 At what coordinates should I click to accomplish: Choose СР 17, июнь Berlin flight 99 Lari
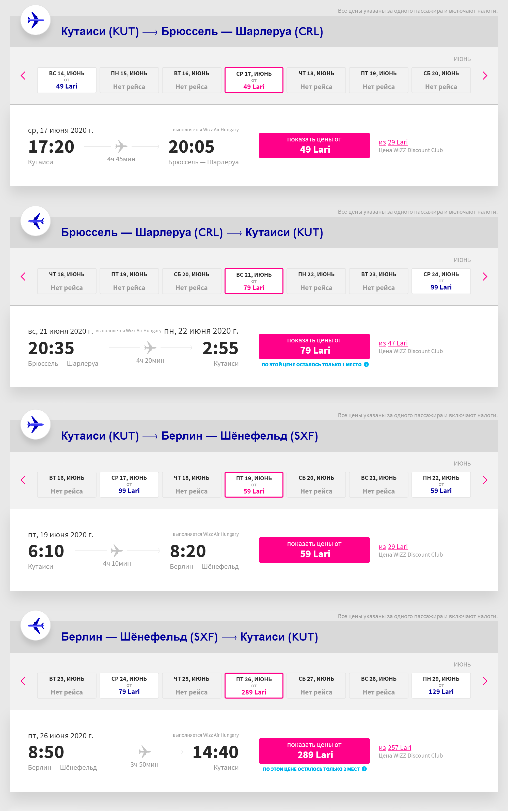tap(129, 485)
